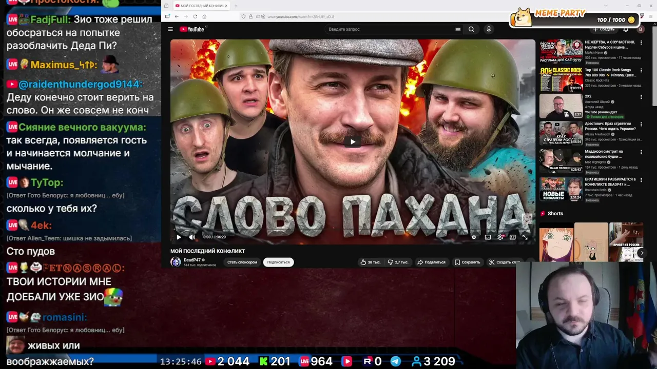This screenshot has width=657, height=369.
Task: Click the YouTube search magnifier button
Action: point(471,29)
